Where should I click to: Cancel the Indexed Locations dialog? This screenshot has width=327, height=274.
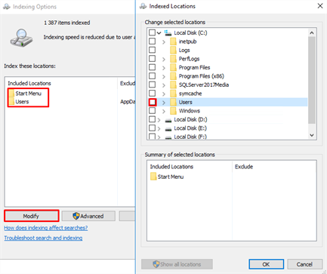coord(304,264)
